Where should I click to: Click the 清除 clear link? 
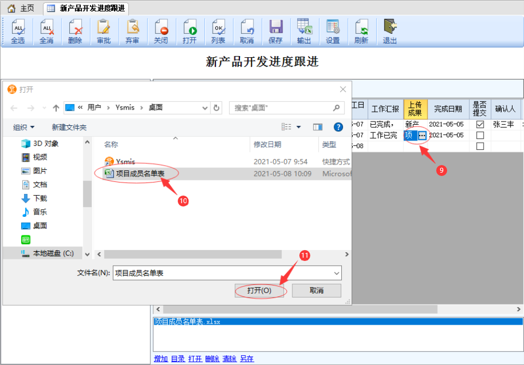230,358
